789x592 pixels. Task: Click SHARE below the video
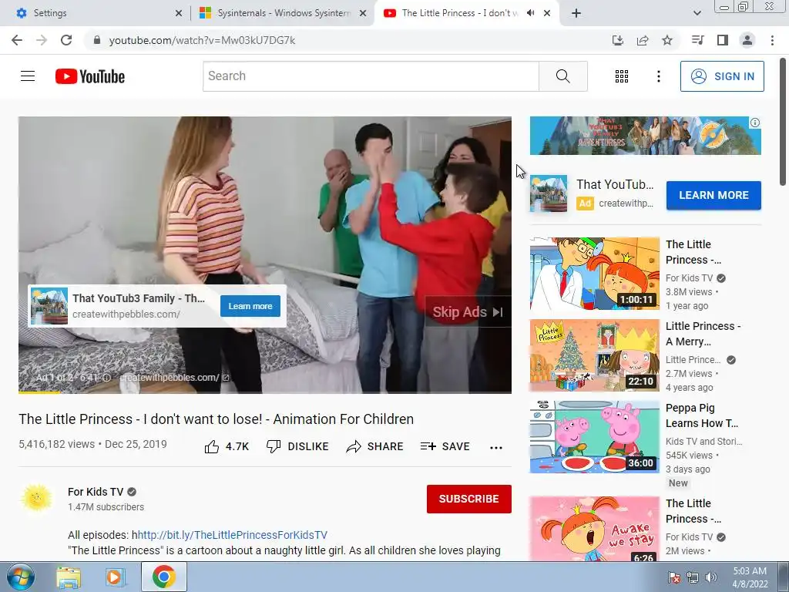tap(375, 446)
